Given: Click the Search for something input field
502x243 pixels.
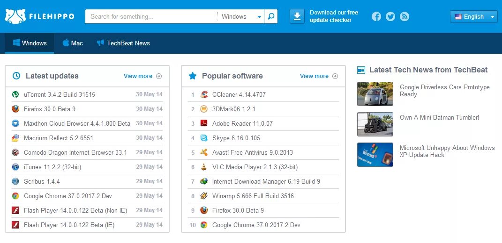Looking at the screenshot, I should (151, 16).
